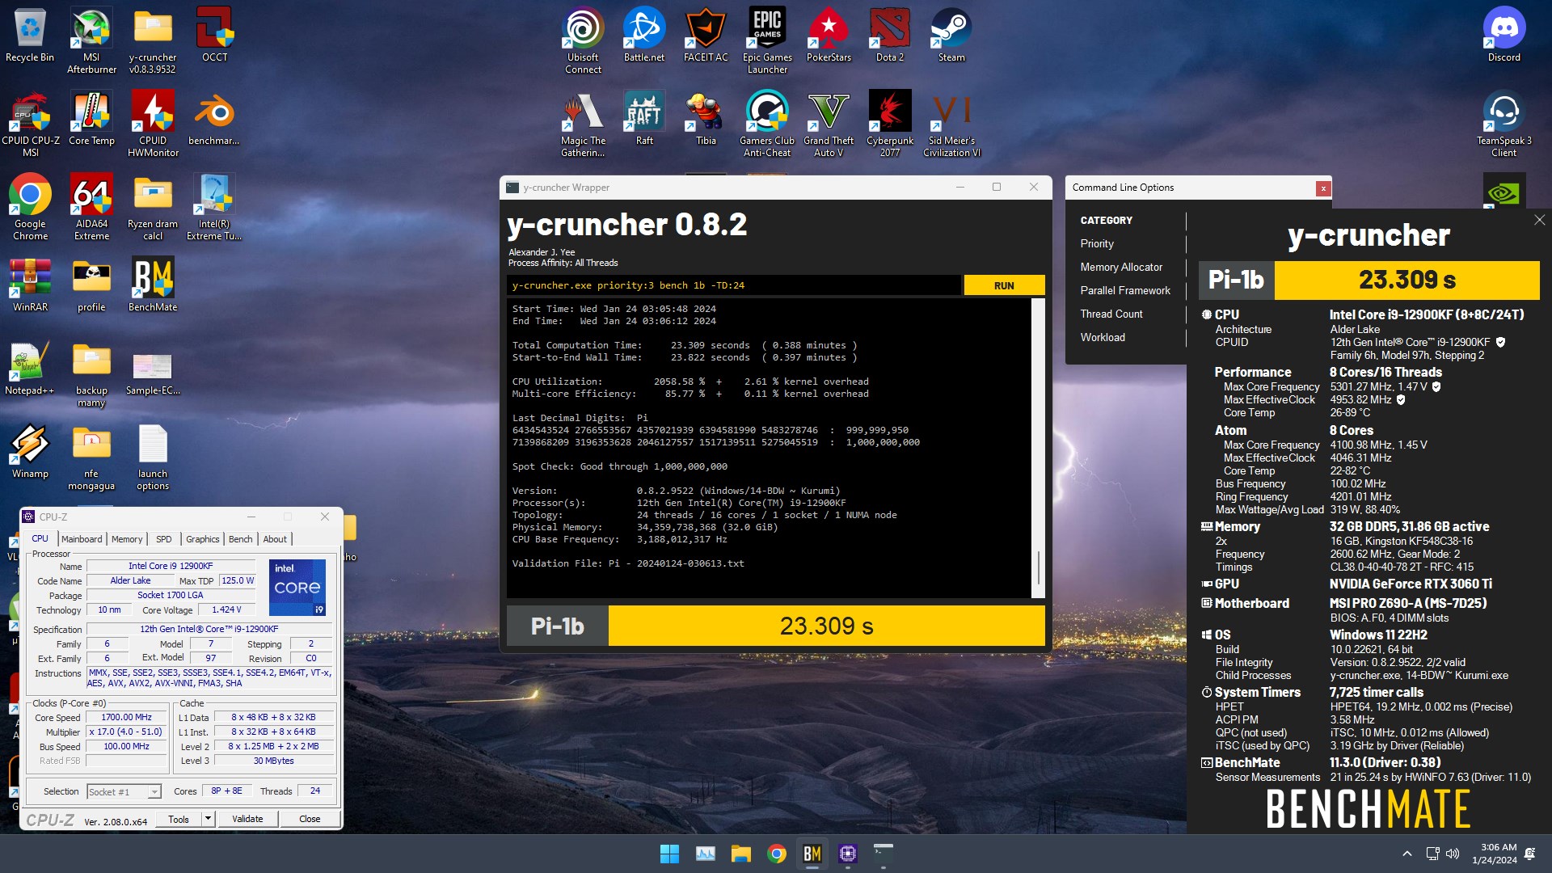Launch Google Chrome desktop shortcut
The image size is (1552, 873).
coord(30,207)
